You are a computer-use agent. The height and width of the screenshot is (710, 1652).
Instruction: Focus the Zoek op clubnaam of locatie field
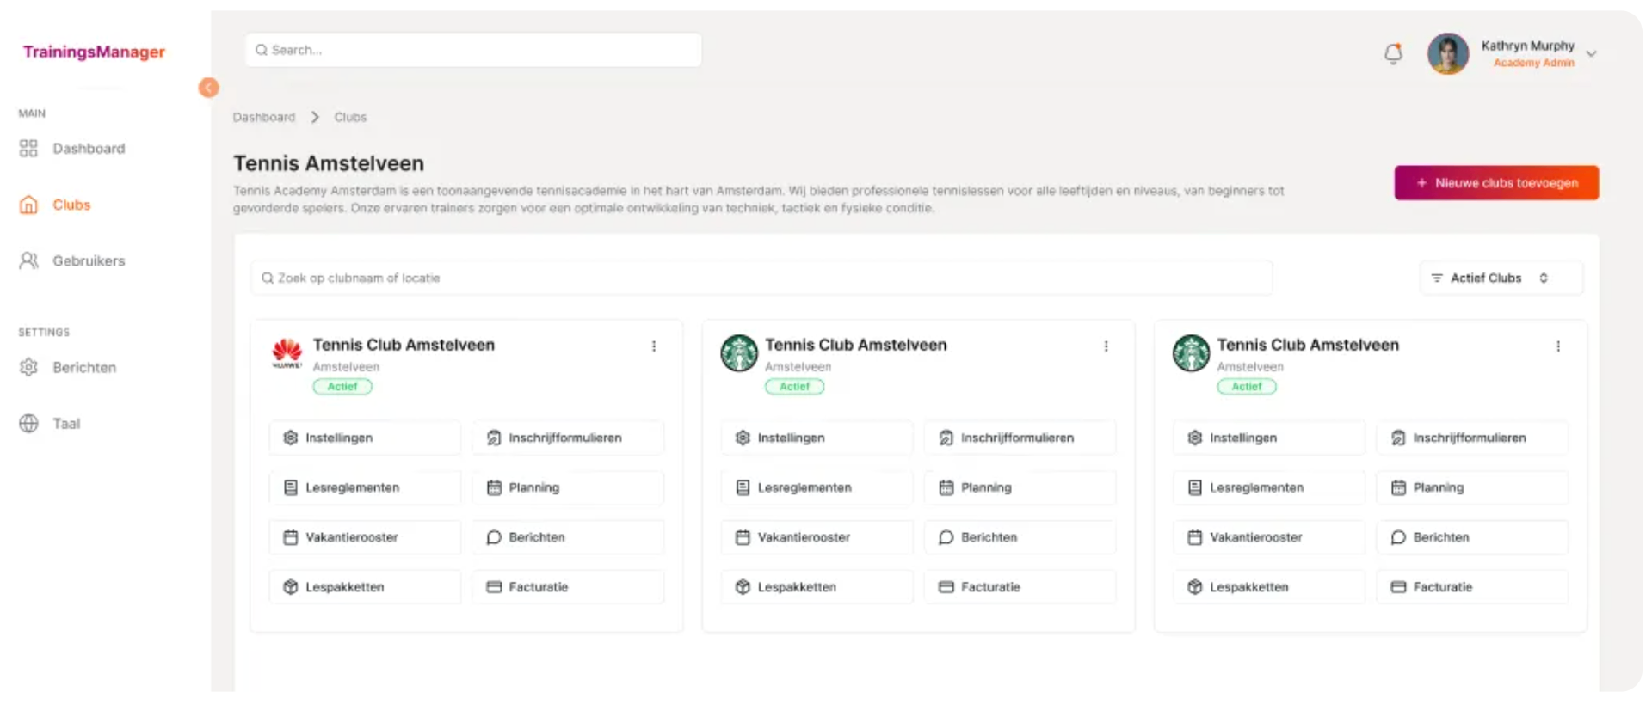point(761,278)
